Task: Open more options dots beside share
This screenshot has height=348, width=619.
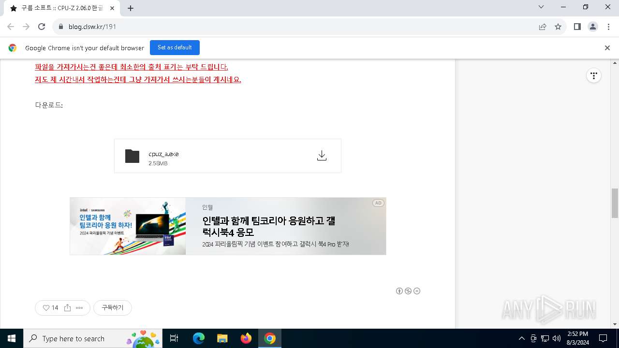Action: coord(79,308)
